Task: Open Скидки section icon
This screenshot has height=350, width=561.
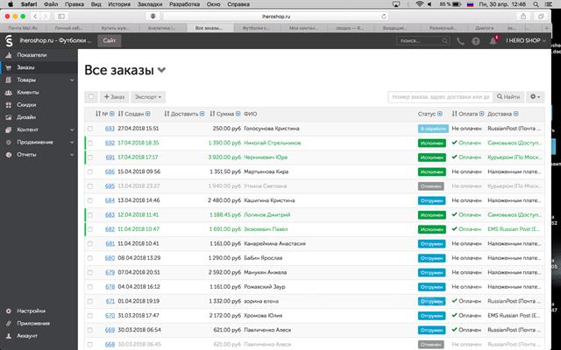Action: (9, 105)
